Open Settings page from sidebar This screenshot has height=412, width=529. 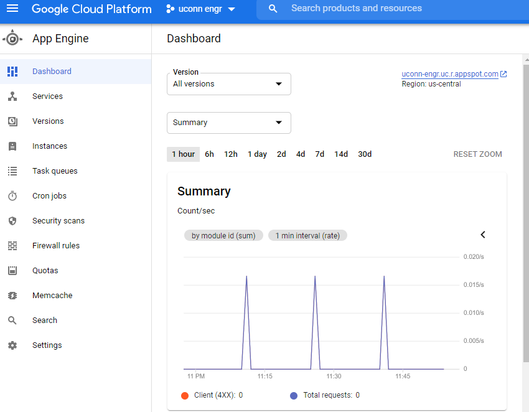[x=75, y=345]
